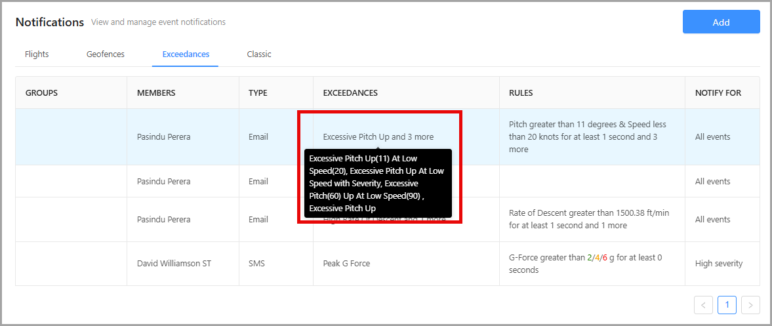The image size is (772, 326).
Task: Click the previous page arrow
Action: [703, 305]
